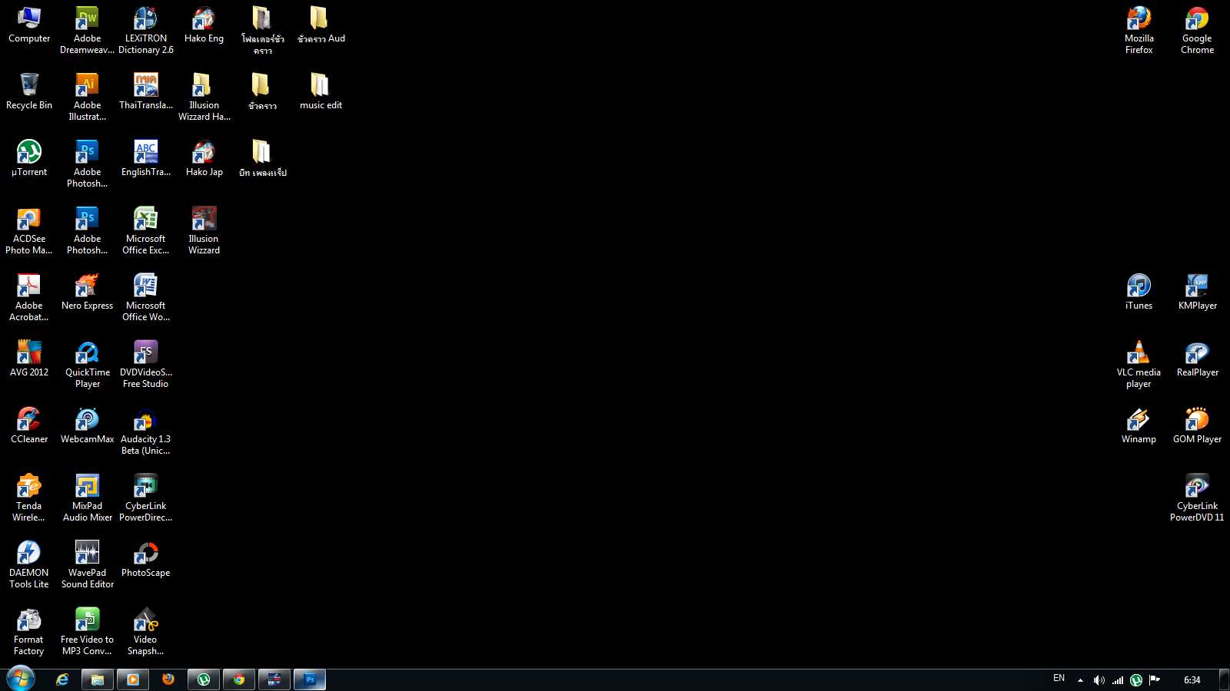Screen dimensions: 1230x691
Task: Click the Firefox icon on the taskbar
Action: point(168,679)
